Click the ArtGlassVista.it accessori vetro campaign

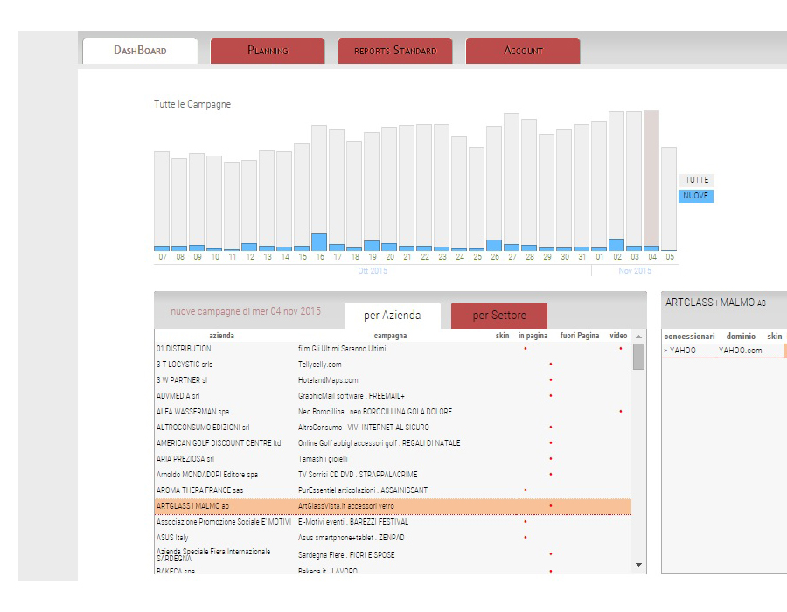[345, 506]
